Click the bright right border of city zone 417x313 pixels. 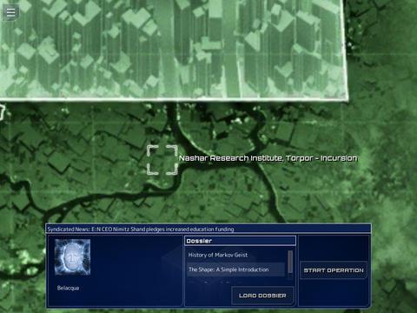345,50
